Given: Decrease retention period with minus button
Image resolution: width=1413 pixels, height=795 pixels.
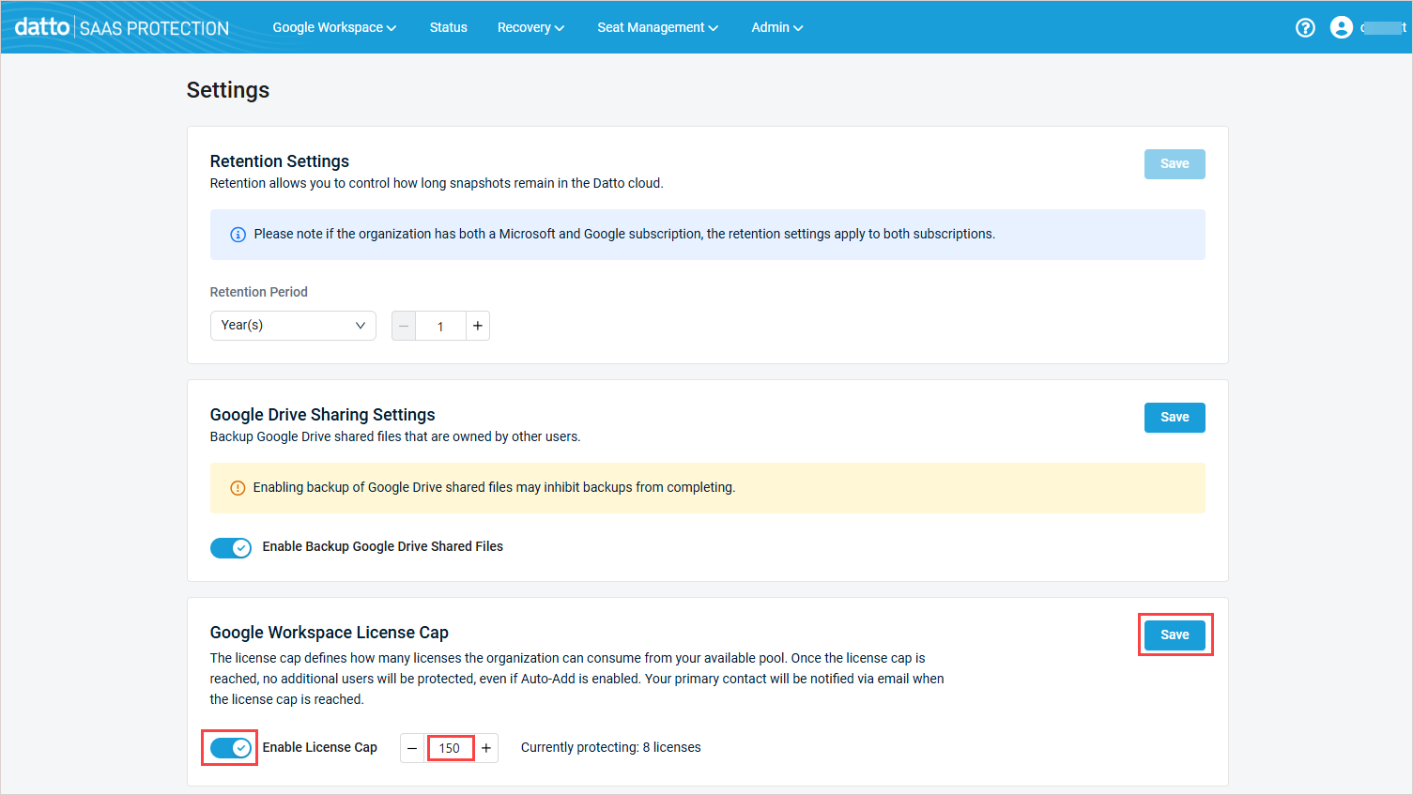Looking at the screenshot, I should 404,326.
